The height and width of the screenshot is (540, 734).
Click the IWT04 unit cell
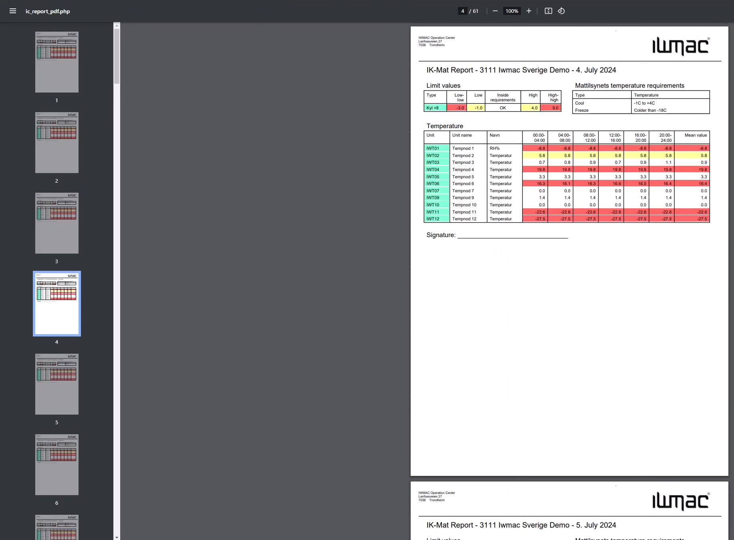[x=437, y=169]
